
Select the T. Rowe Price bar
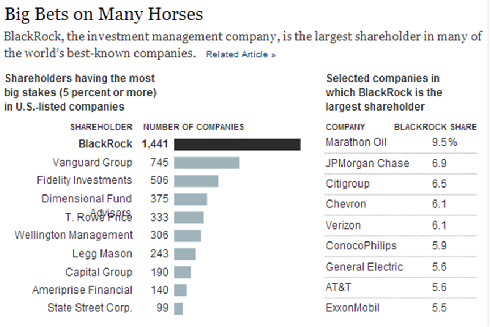[188, 217]
